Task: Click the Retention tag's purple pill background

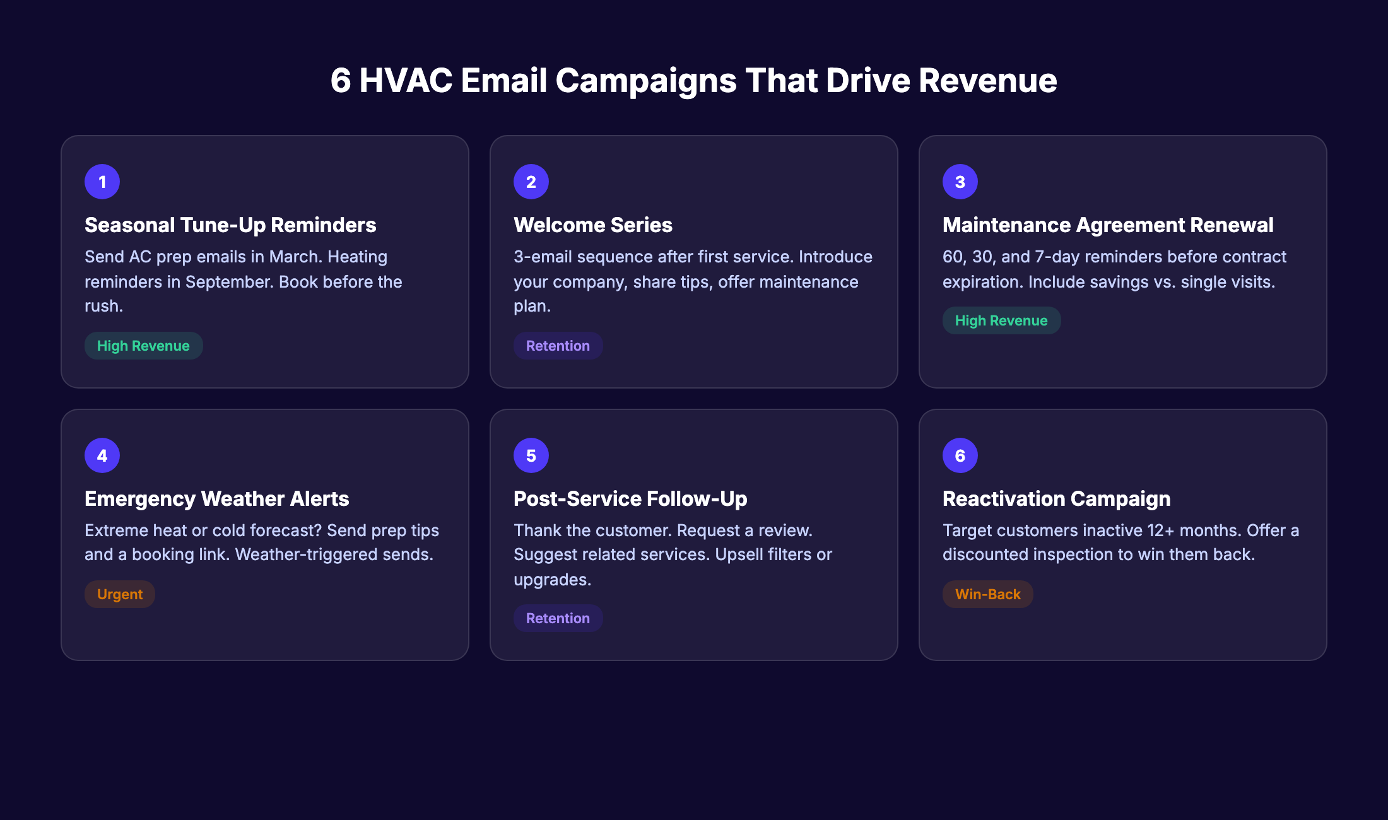Action: tap(558, 346)
